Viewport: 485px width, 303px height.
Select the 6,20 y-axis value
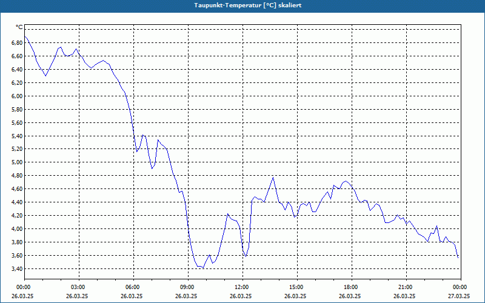click(x=17, y=82)
